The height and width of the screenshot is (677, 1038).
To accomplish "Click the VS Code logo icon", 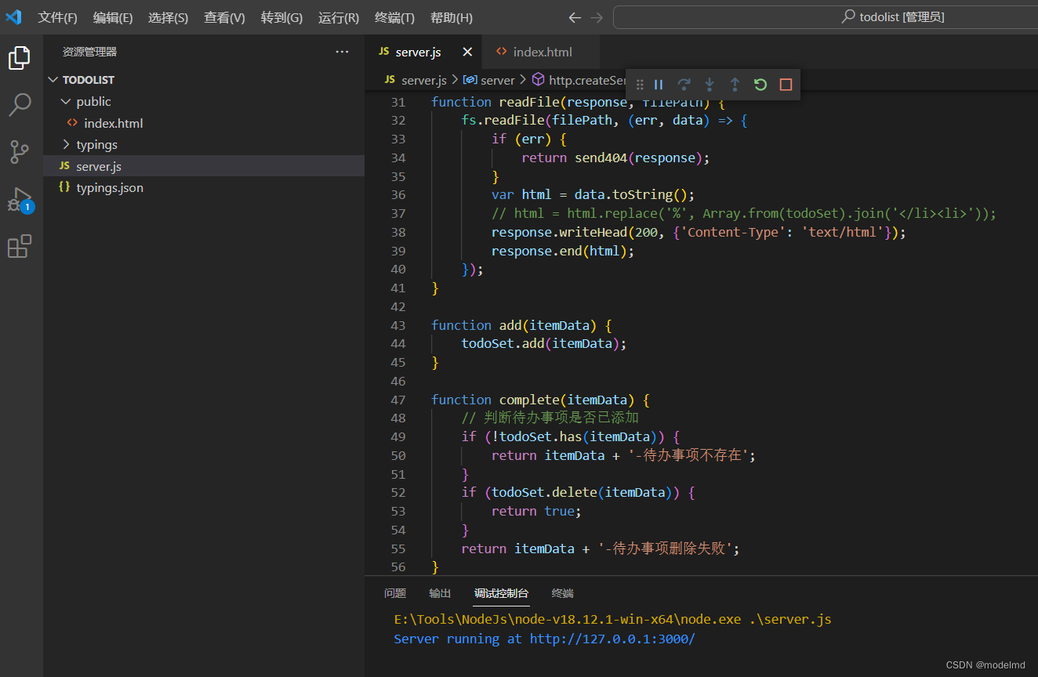I will [x=14, y=17].
